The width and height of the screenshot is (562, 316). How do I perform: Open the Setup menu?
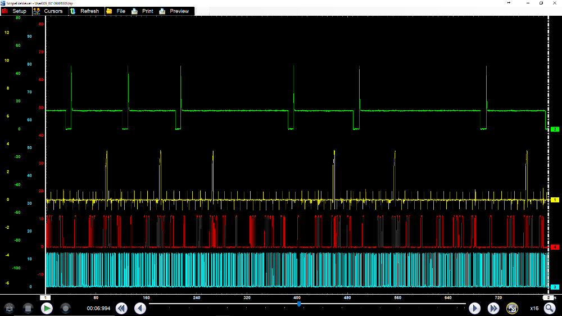pos(15,11)
